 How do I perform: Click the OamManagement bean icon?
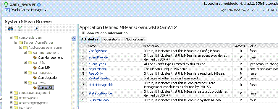[x=35, y=58]
